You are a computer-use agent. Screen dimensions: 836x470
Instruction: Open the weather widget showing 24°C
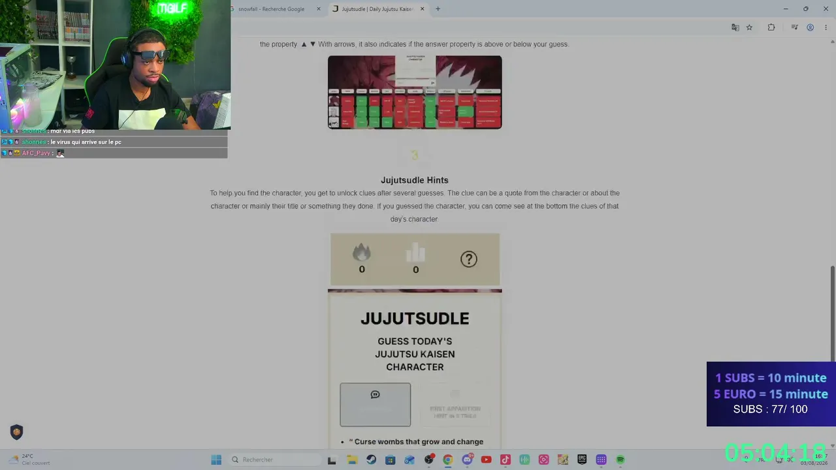pos(29,460)
